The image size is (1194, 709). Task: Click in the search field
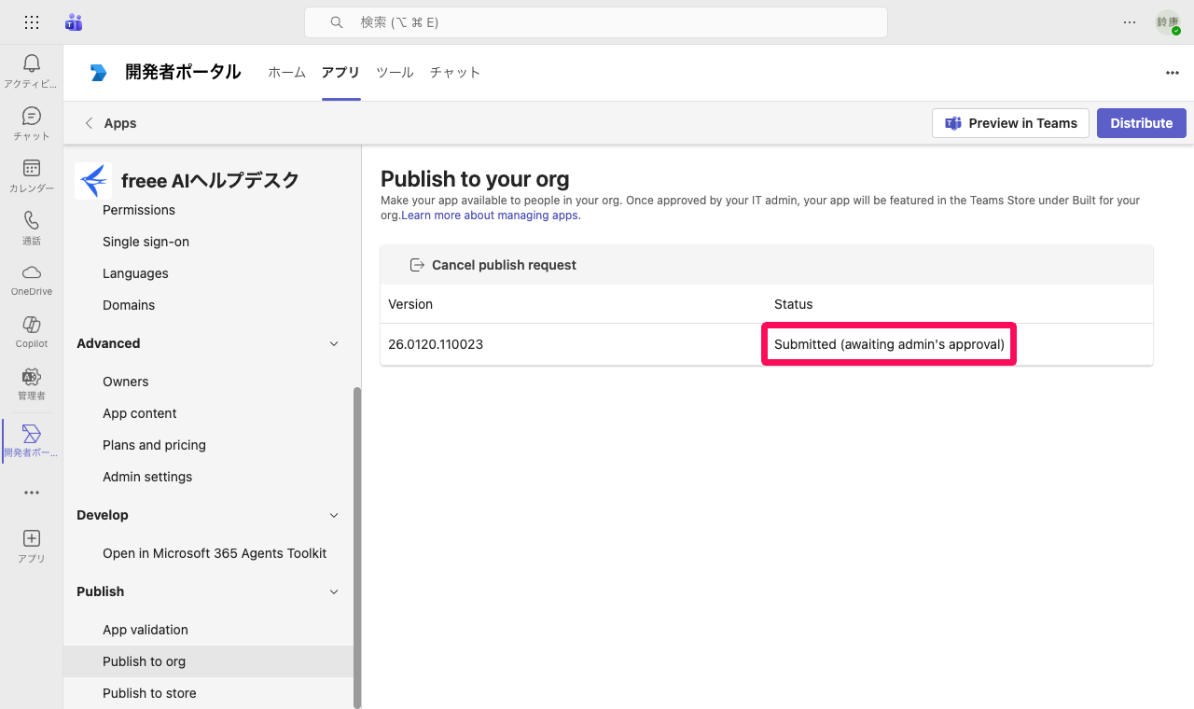coord(596,22)
